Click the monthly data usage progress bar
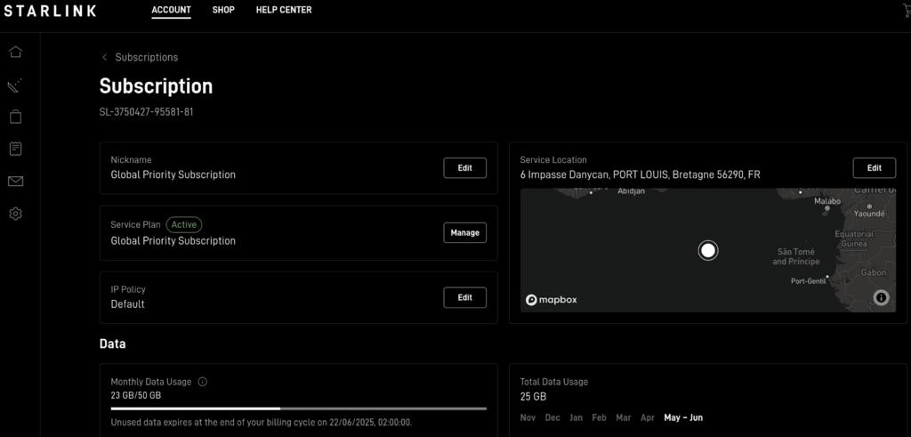911x437 pixels. pyautogui.click(x=299, y=409)
